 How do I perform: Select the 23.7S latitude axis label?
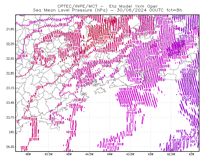(x=10, y=117)
